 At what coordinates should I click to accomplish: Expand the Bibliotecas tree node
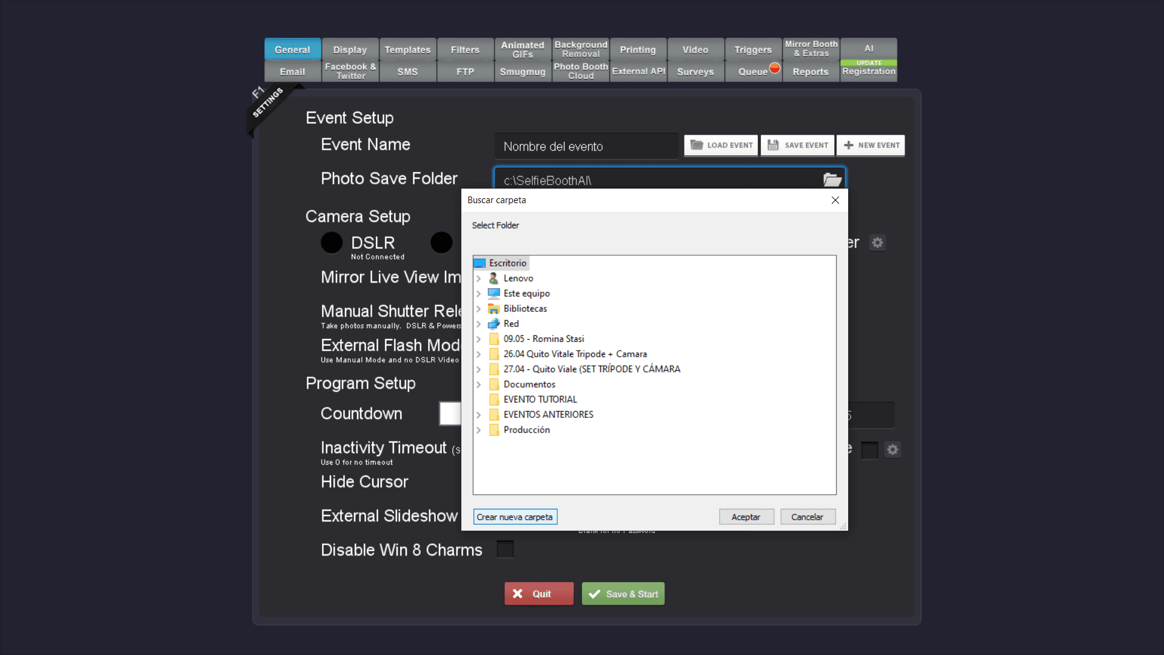coord(478,309)
